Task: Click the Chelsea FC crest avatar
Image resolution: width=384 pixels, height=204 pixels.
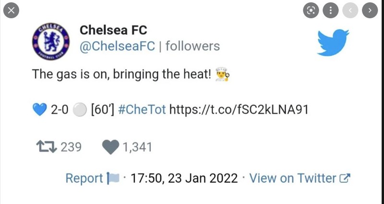Action: [51, 41]
